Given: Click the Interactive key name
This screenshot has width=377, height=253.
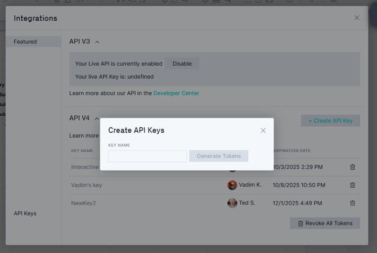Looking at the screenshot, I should tap(85, 167).
